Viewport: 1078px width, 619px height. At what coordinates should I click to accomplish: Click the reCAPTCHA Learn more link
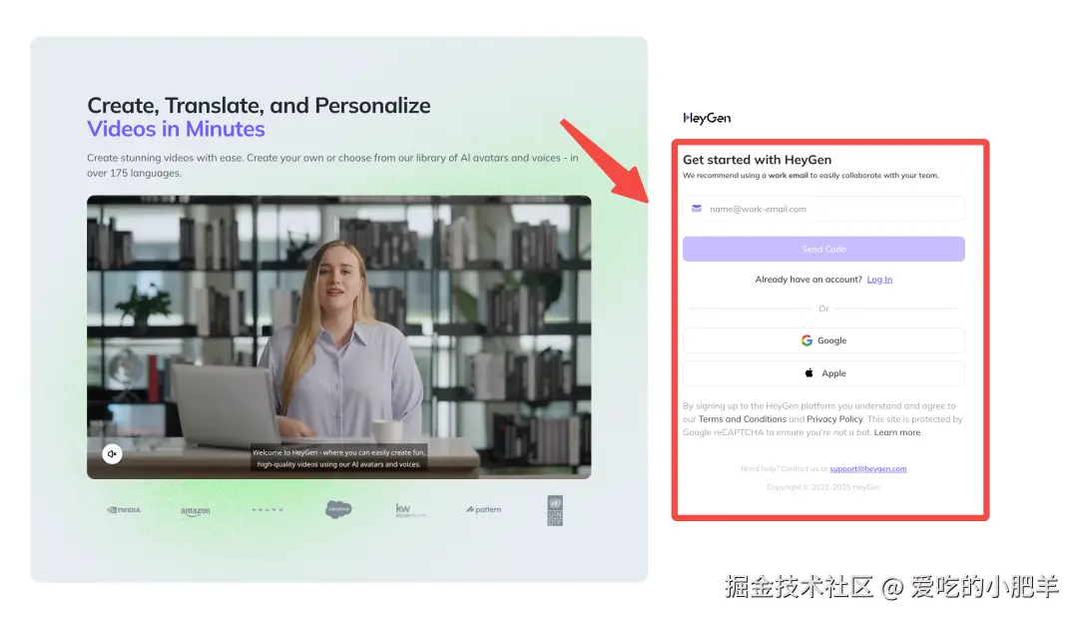tap(897, 432)
